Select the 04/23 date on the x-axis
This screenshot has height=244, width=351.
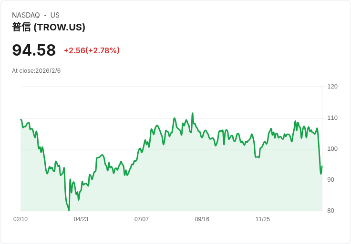pos(81,219)
